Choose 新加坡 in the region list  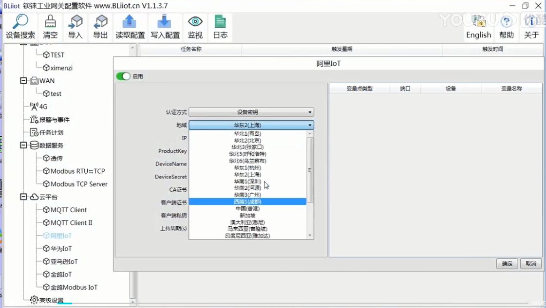pos(247,216)
